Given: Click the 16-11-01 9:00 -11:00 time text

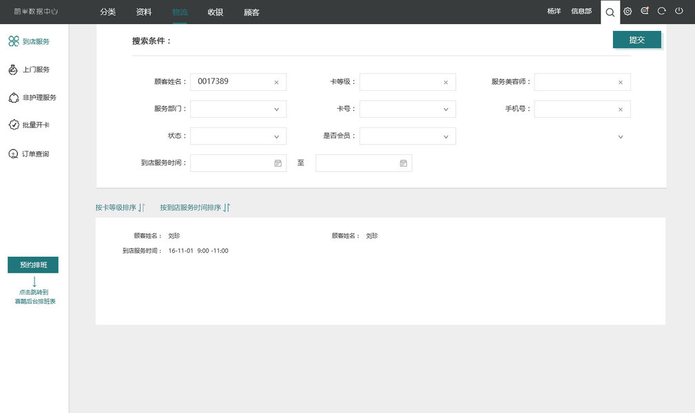Looking at the screenshot, I should tap(198, 251).
